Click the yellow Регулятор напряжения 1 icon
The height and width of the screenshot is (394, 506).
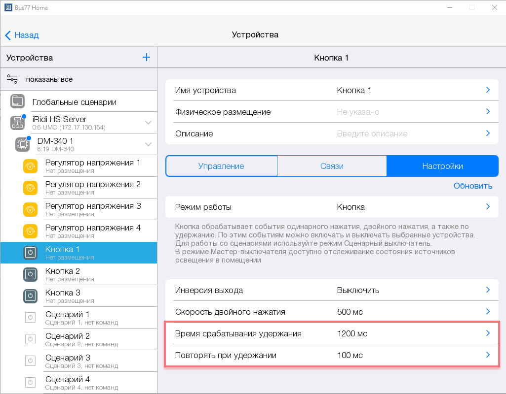30,166
